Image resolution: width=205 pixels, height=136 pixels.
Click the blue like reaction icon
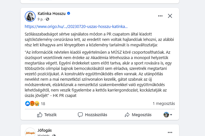(27, 103)
